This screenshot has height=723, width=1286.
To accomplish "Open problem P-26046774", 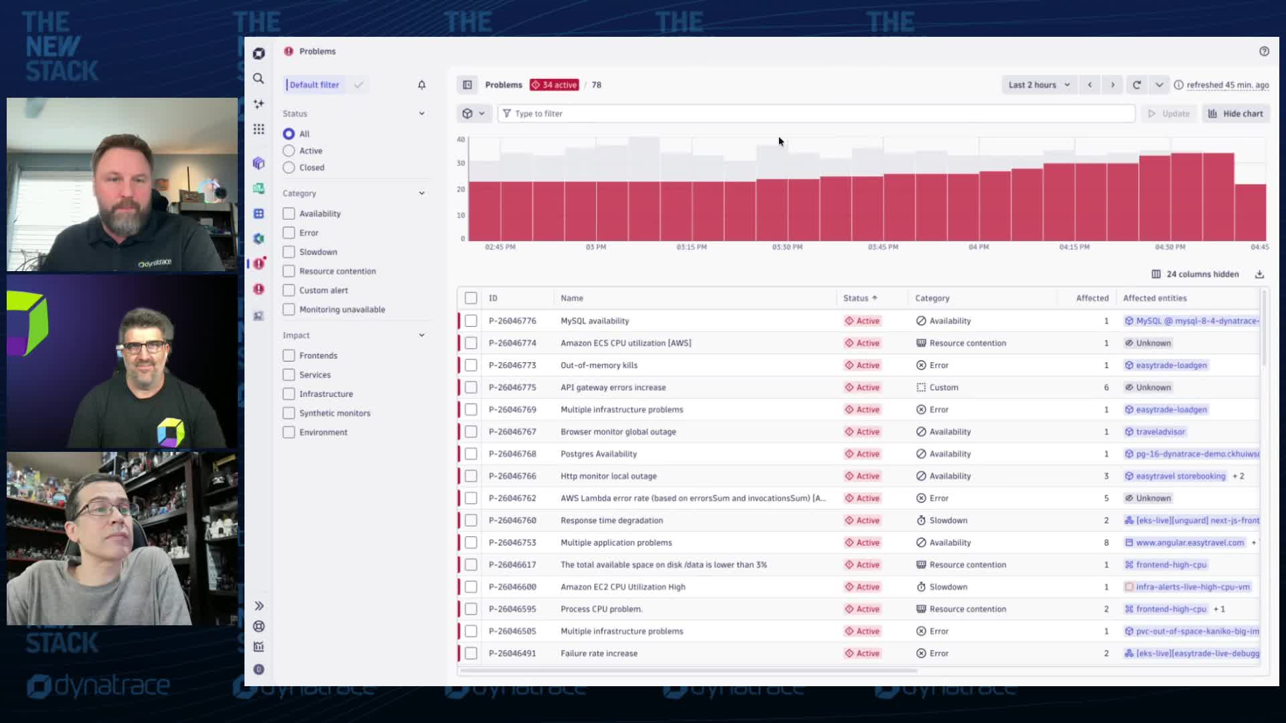I will point(512,343).
